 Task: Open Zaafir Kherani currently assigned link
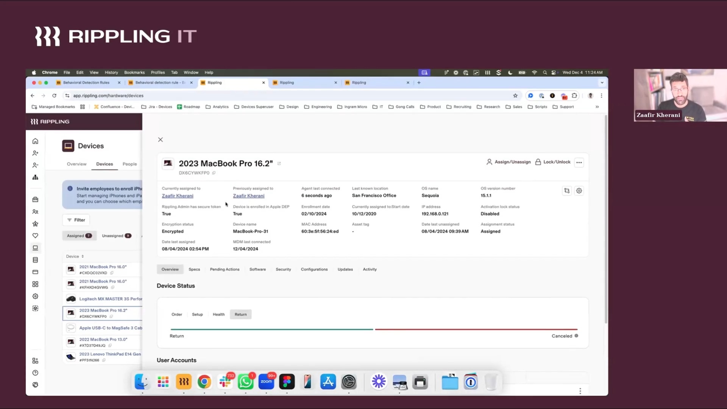(178, 196)
